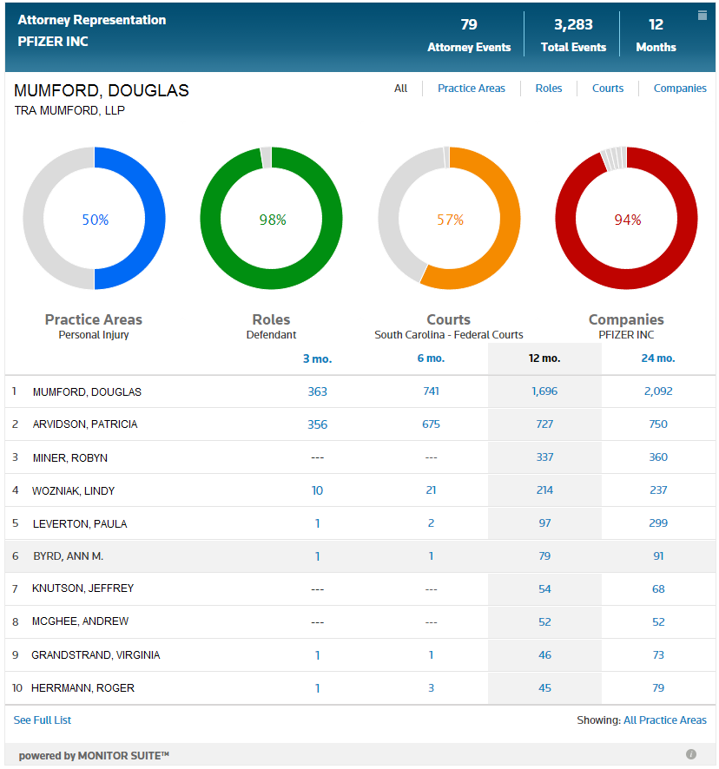Open Knutson's 12 mo. value 54
This screenshot has height=769, width=719.
point(544,589)
